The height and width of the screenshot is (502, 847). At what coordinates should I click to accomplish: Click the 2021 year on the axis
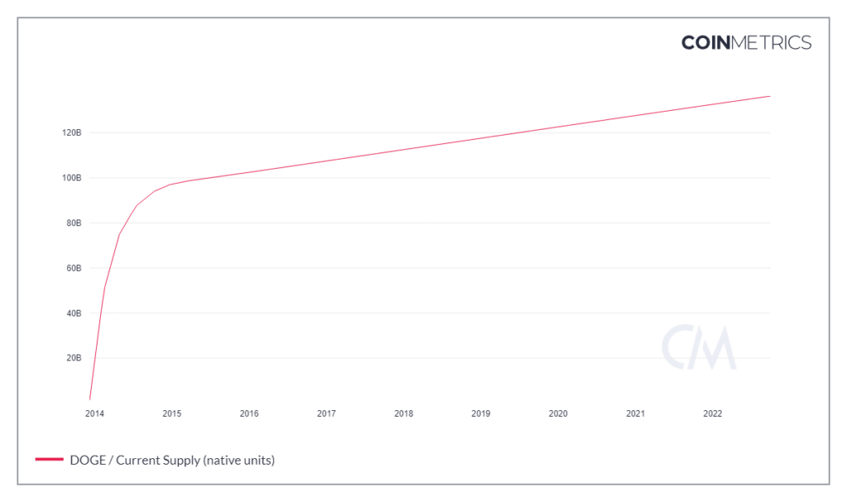tap(635, 414)
